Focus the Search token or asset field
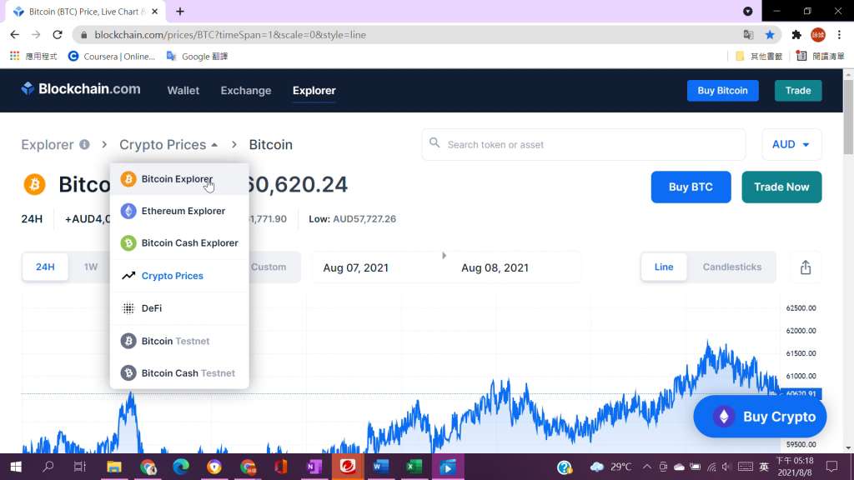Image resolution: width=854 pixels, height=480 pixels. click(x=583, y=145)
